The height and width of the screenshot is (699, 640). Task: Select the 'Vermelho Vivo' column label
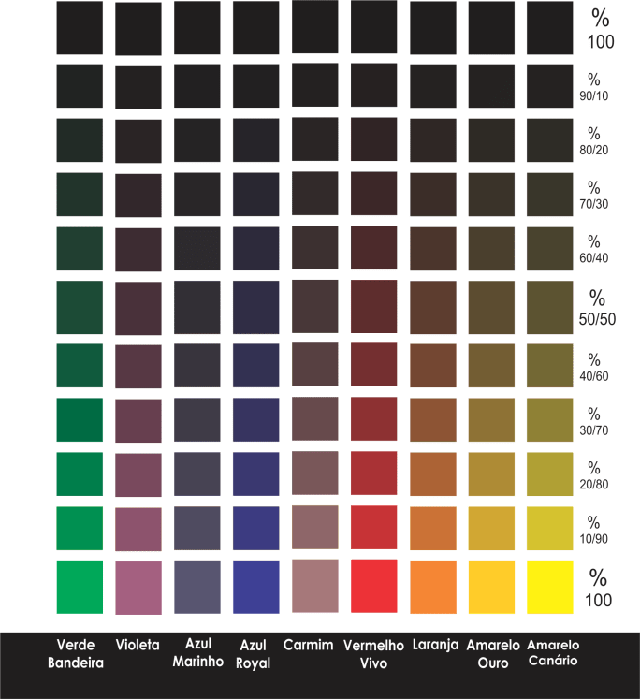[373, 653]
